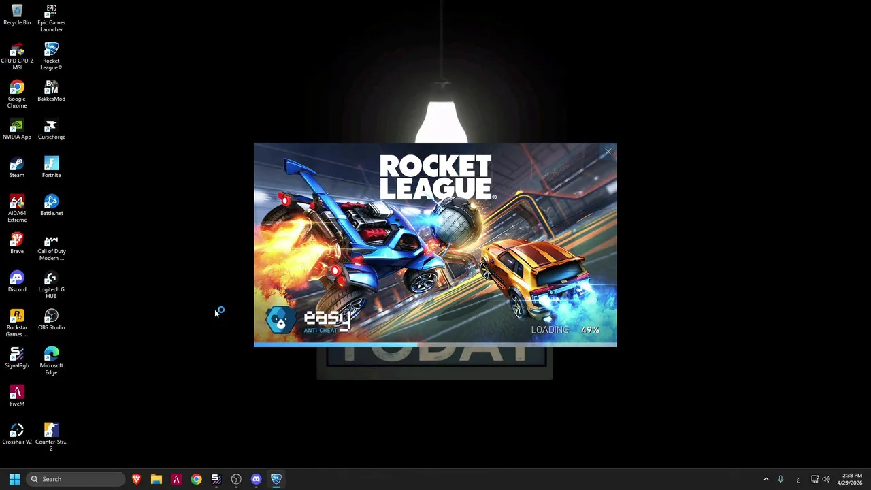Image resolution: width=871 pixels, height=490 pixels.
Task: Launch Epic Games Launcher from the desktop
Action: [51, 18]
